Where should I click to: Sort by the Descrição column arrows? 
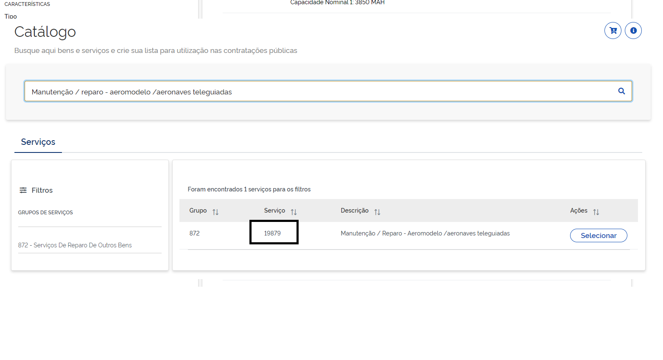pos(377,212)
